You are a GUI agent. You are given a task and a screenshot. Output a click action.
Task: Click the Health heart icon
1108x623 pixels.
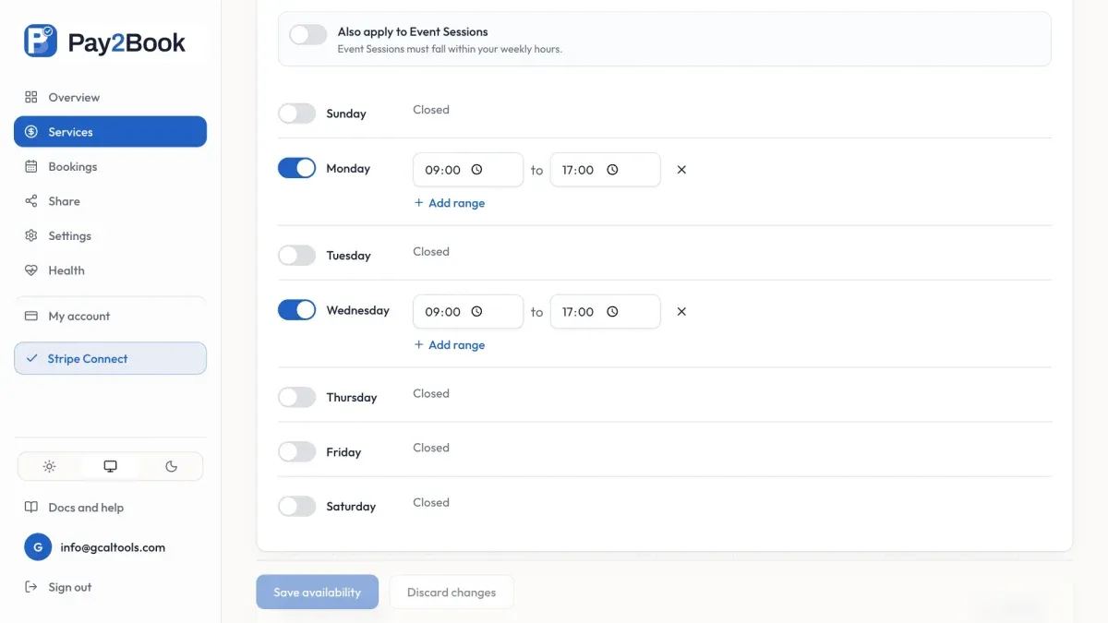pyautogui.click(x=31, y=270)
